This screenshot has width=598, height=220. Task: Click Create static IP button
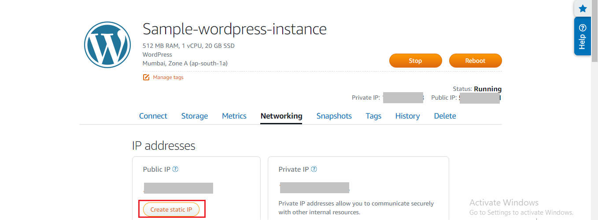point(171,209)
